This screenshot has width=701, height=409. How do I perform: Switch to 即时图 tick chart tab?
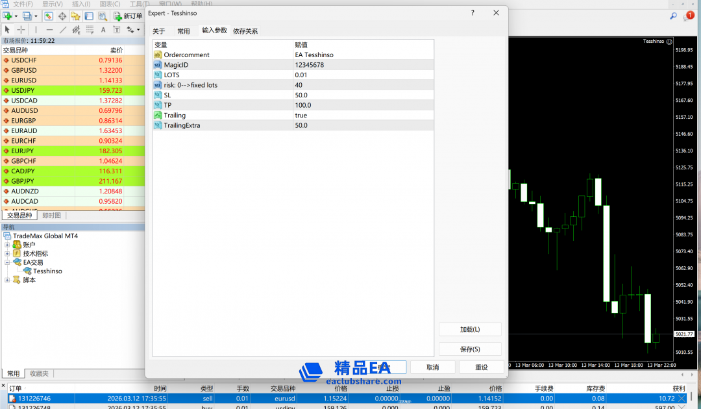pyautogui.click(x=51, y=216)
